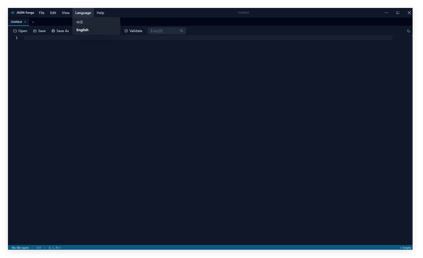Maximize the JSON Forge window

398,13
